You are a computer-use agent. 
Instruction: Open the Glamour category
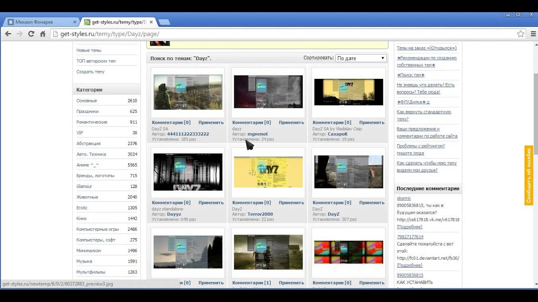84,186
